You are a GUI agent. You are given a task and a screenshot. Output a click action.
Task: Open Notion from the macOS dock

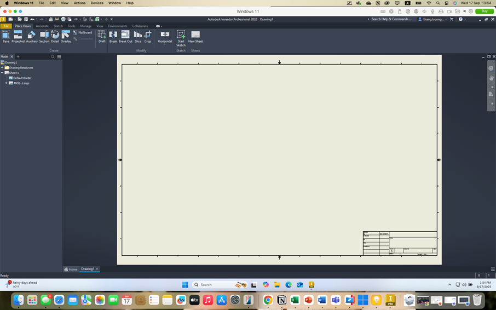pos(281,300)
